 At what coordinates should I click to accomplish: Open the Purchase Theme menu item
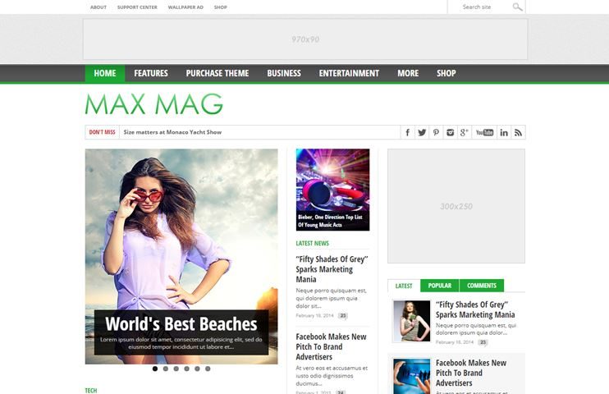217,73
